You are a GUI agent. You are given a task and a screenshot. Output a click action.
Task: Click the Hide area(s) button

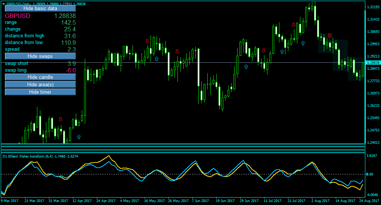click(x=40, y=84)
